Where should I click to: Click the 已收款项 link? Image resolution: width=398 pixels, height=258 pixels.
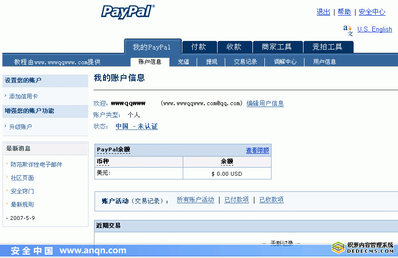click(272, 200)
